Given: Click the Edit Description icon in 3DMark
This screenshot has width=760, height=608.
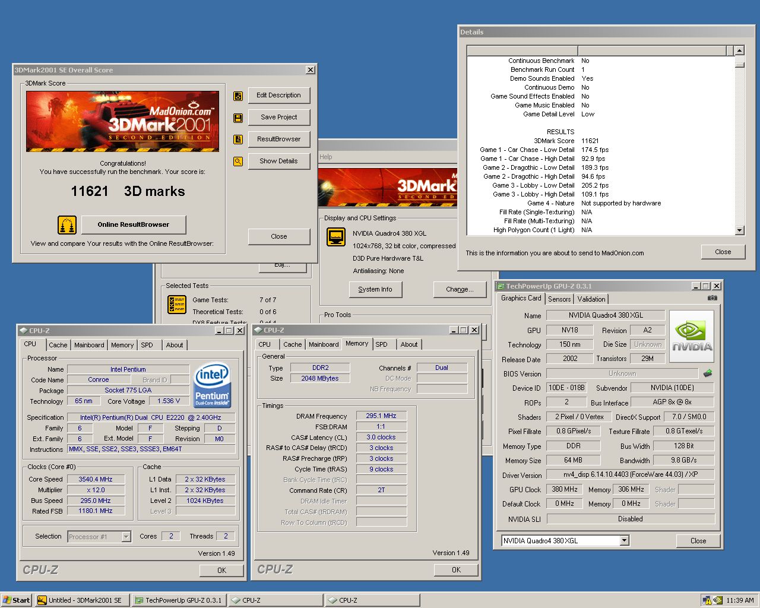Looking at the screenshot, I should point(238,96).
